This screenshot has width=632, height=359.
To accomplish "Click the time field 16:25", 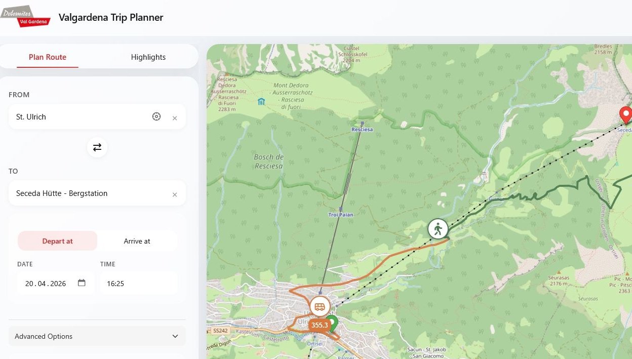I will 138,283.
